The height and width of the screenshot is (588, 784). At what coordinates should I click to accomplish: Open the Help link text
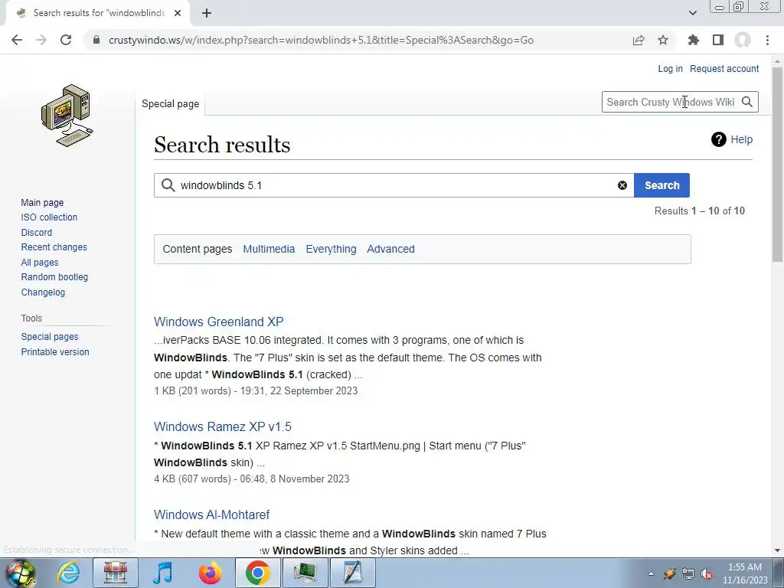point(741,139)
